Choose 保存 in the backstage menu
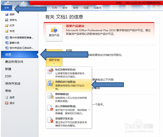The height and width of the screenshot is (137, 163). 12,14
